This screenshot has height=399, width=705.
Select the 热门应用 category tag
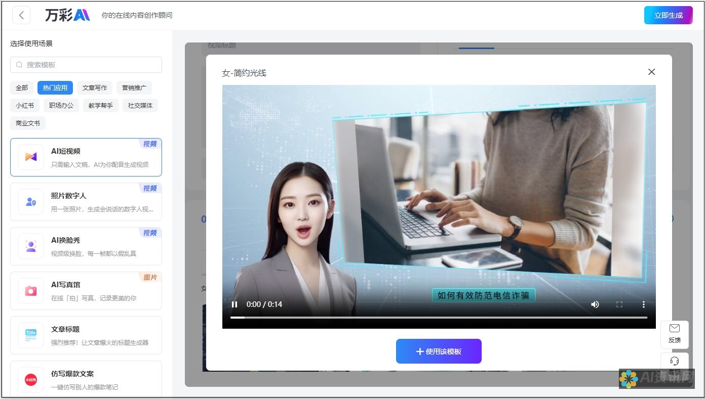tap(55, 88)
